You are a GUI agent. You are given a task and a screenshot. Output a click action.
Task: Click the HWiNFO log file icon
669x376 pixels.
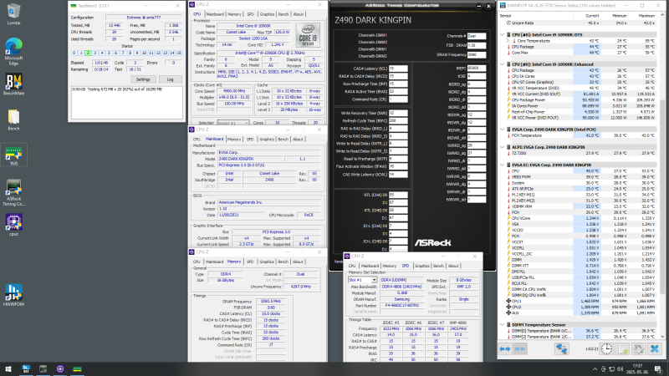click(x=623, y=348)
